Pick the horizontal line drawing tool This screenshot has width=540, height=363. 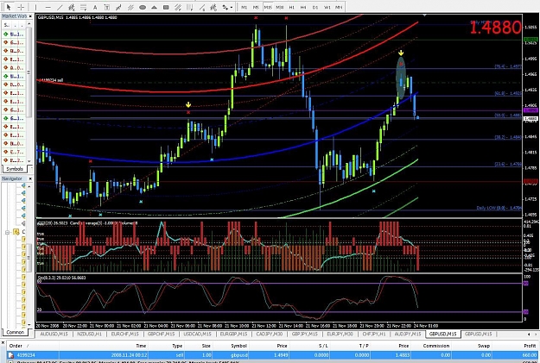[x=48, y=7]
